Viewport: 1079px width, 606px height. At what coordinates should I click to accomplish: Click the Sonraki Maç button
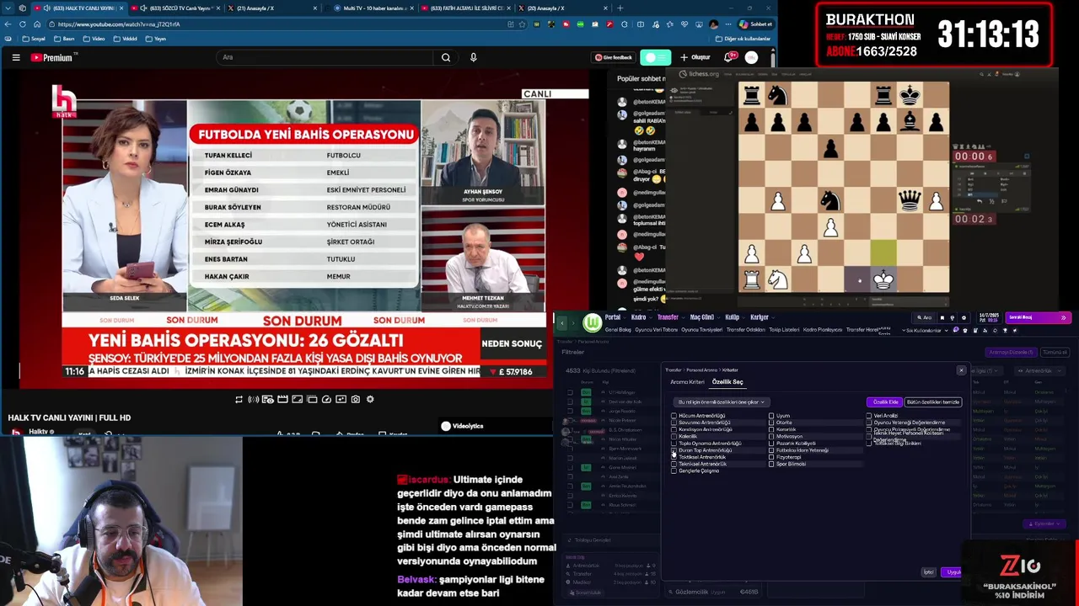pyautogui.click(x=1039, y=317)
